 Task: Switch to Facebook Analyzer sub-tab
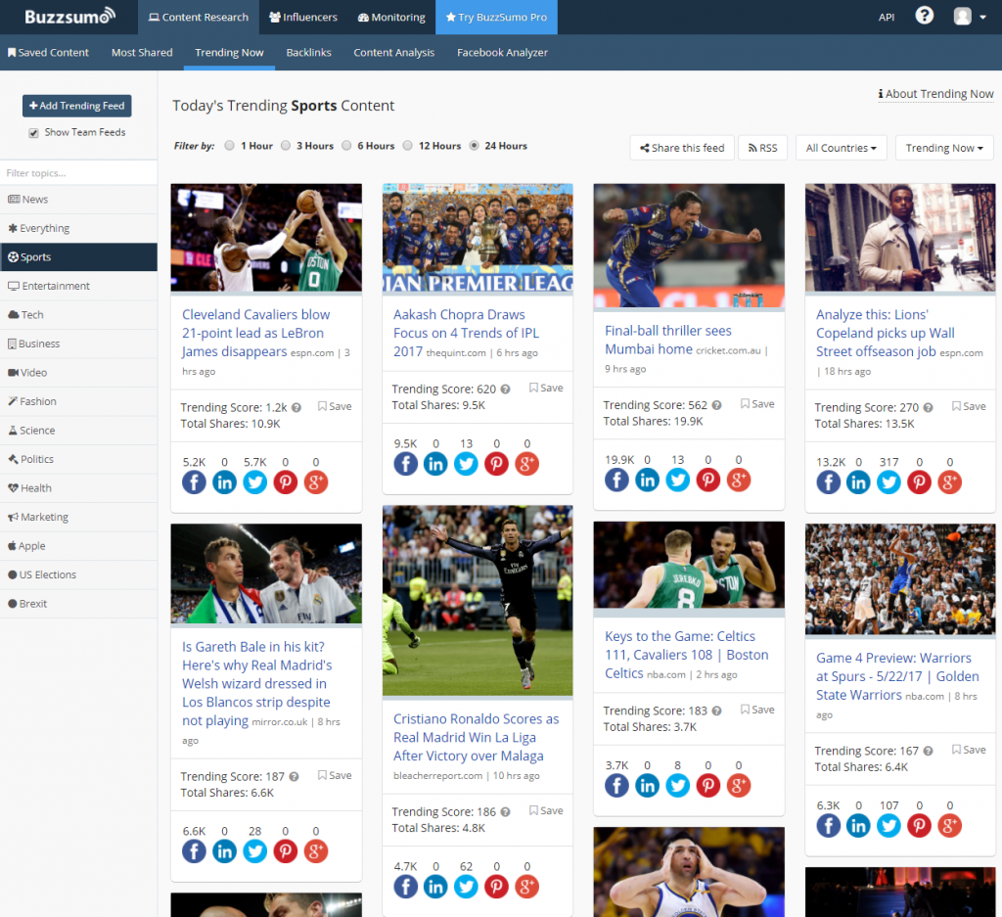(x=502, y=53)
